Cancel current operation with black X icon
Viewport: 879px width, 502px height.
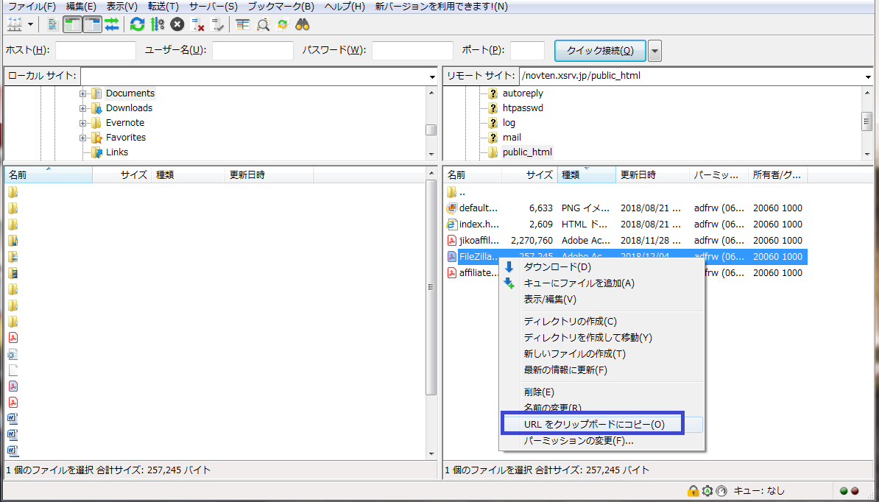(x=177, y=24)
